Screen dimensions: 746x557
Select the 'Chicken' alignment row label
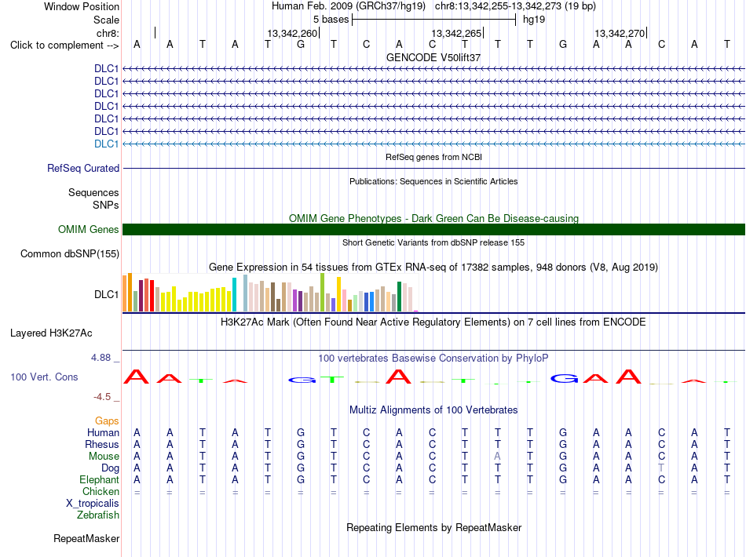coord(101,491)
